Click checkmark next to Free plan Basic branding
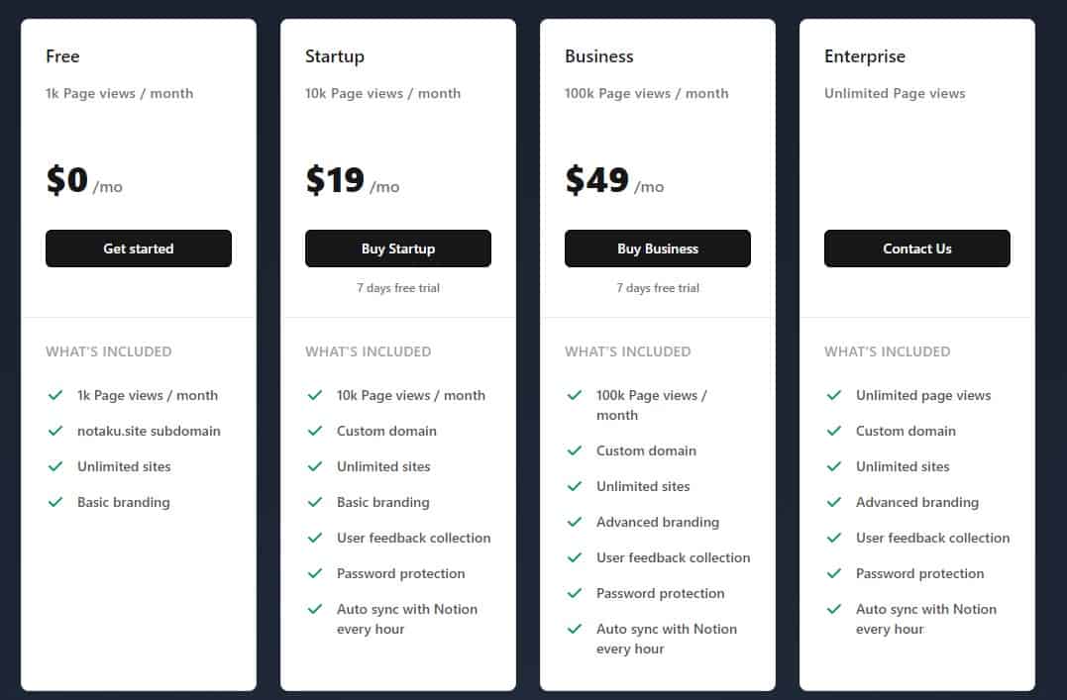The image size is (1067, 700). 56,502
